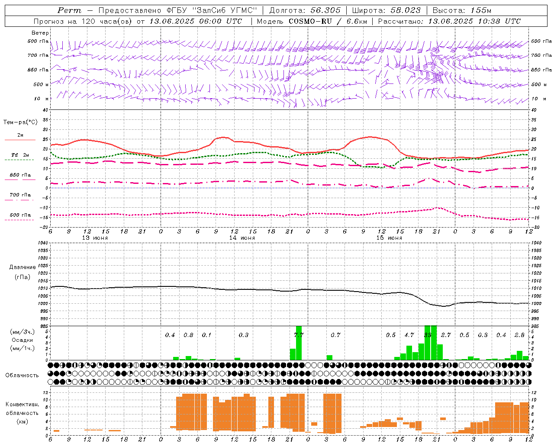Screen dimensions: 554x443
Task: Click the "13 июня" date label
Action: (95, 238)
